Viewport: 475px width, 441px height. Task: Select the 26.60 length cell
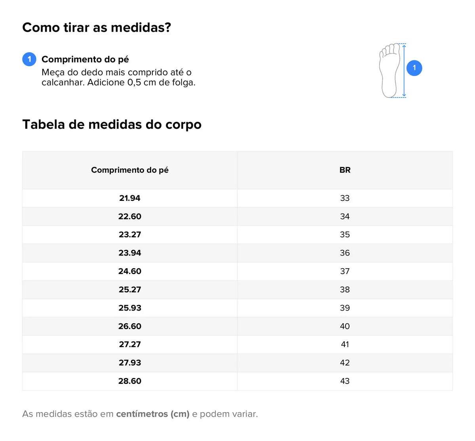click(x=130, y=326)
